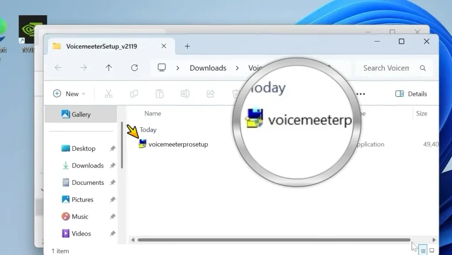This screenshot has width=452, height=255.
Task: Unpin Pictures using its pin icon
Action: coord(113,200)
